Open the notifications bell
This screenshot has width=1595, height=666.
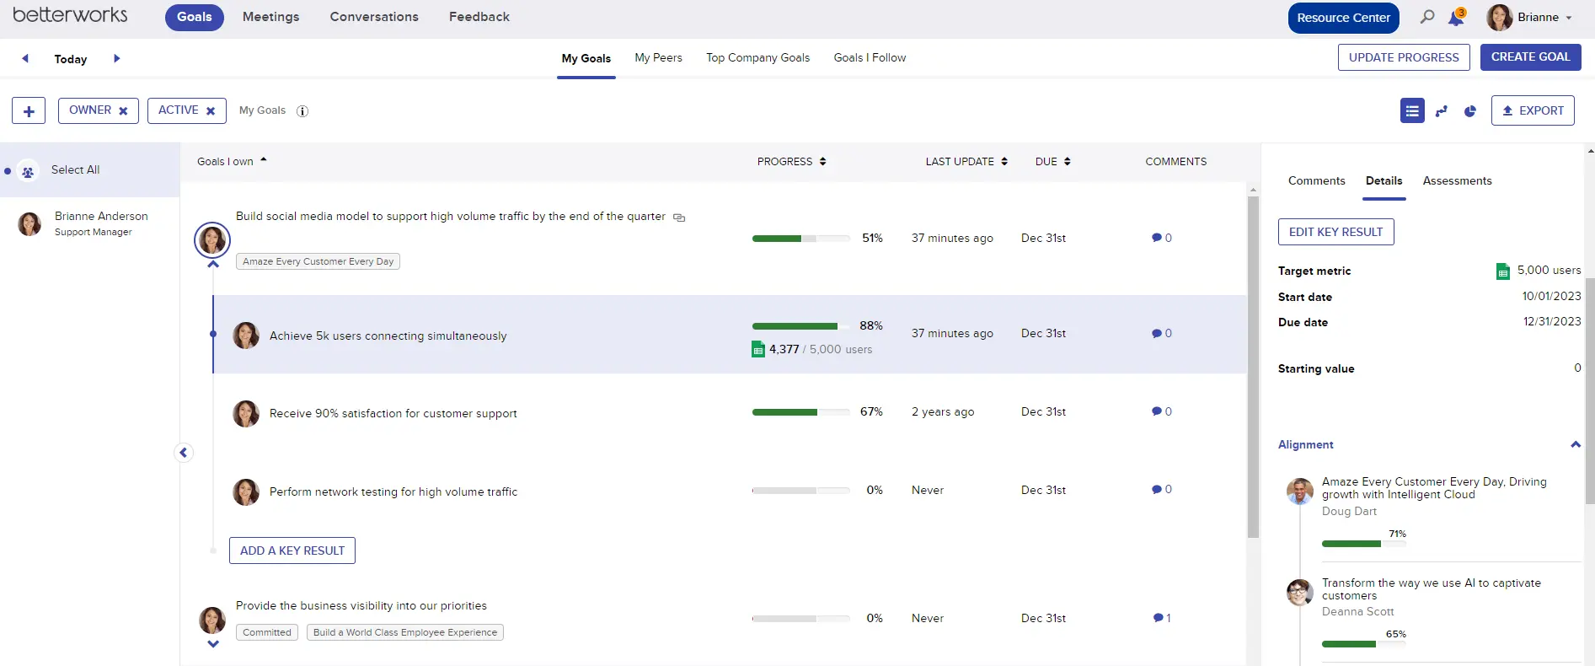[x=1456, y=18]
